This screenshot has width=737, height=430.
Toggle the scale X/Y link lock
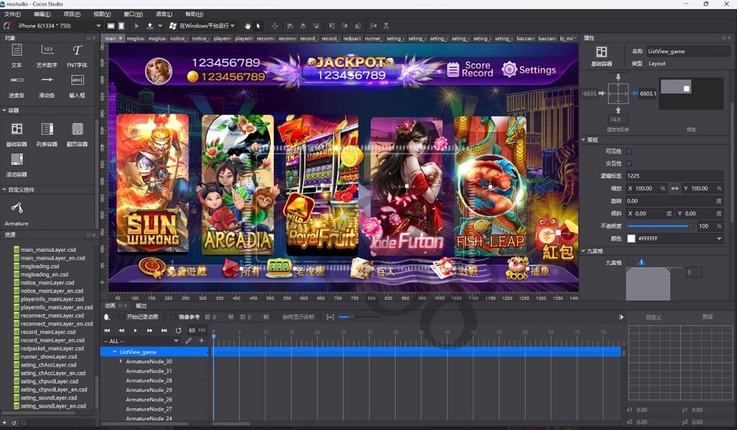coord(675,188)
